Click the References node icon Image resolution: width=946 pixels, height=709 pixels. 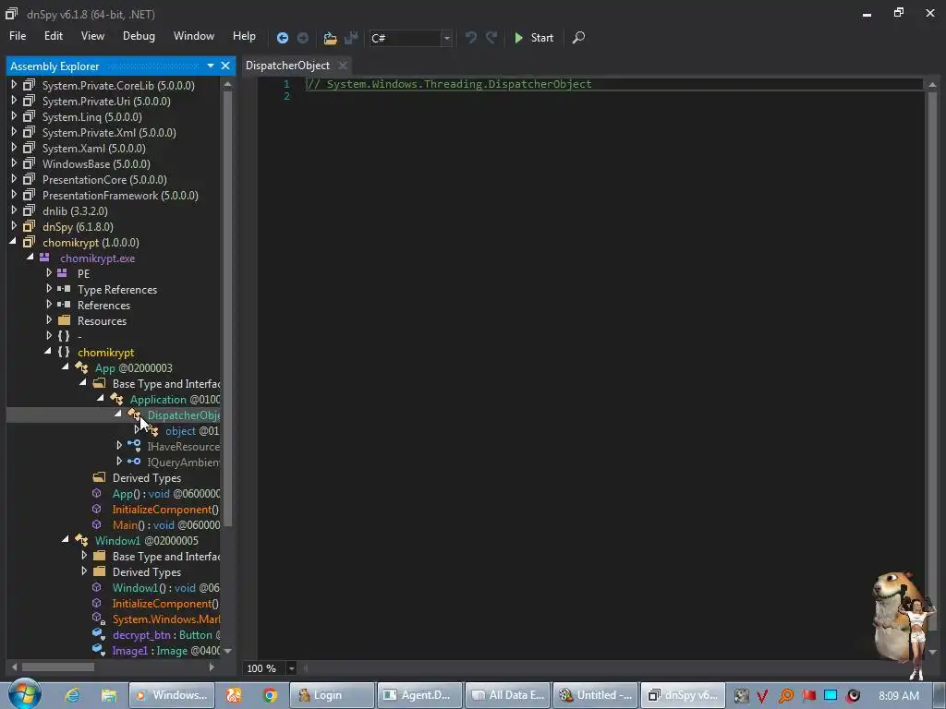point(64,305)
